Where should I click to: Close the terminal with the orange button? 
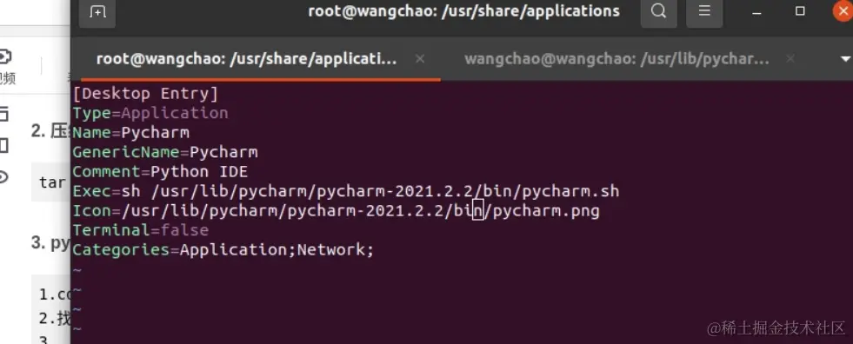(x=843, y=11)
